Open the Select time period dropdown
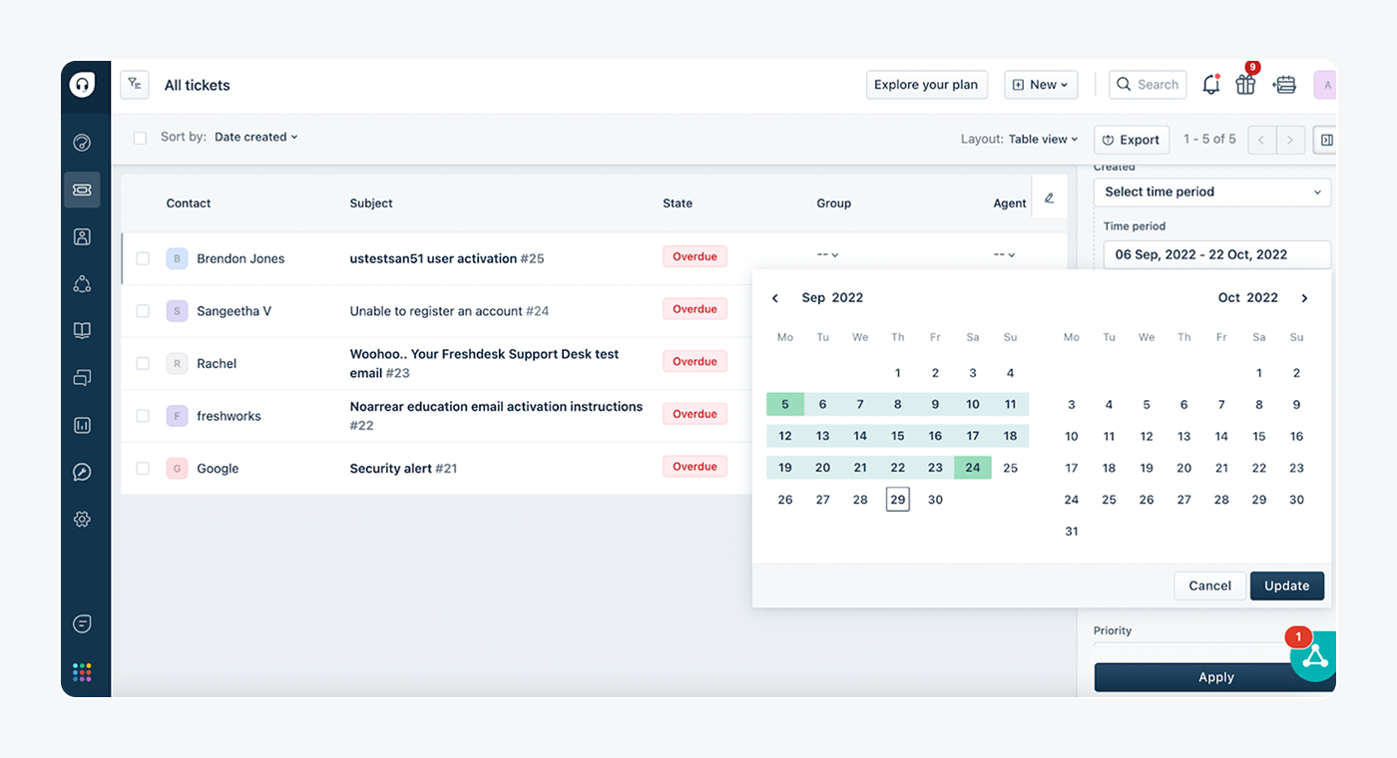This screenshot has width=1397, height=758. pyautogui.click(x=1212, y=191)
